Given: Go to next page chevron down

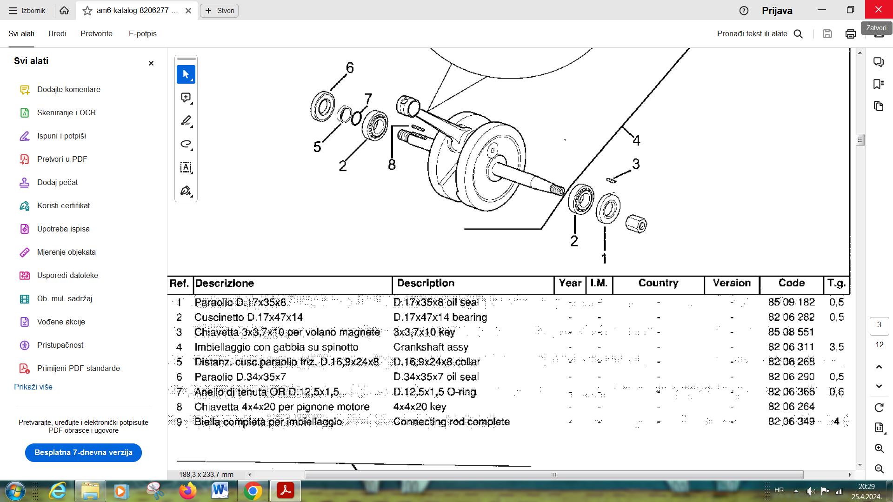Looking at the screenshot, I should [879, 386].
